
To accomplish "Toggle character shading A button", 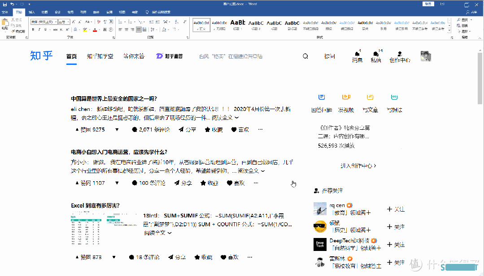I will pyautogui.click(x=105, y=30).
